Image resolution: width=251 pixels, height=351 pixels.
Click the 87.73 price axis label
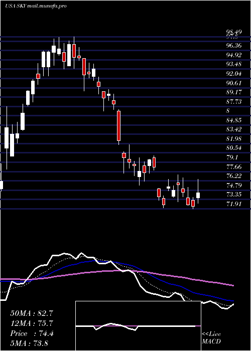point(234,102)
